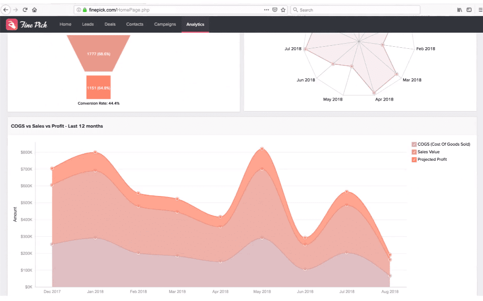Click the Fine Pick logo icon

point(12,24)
